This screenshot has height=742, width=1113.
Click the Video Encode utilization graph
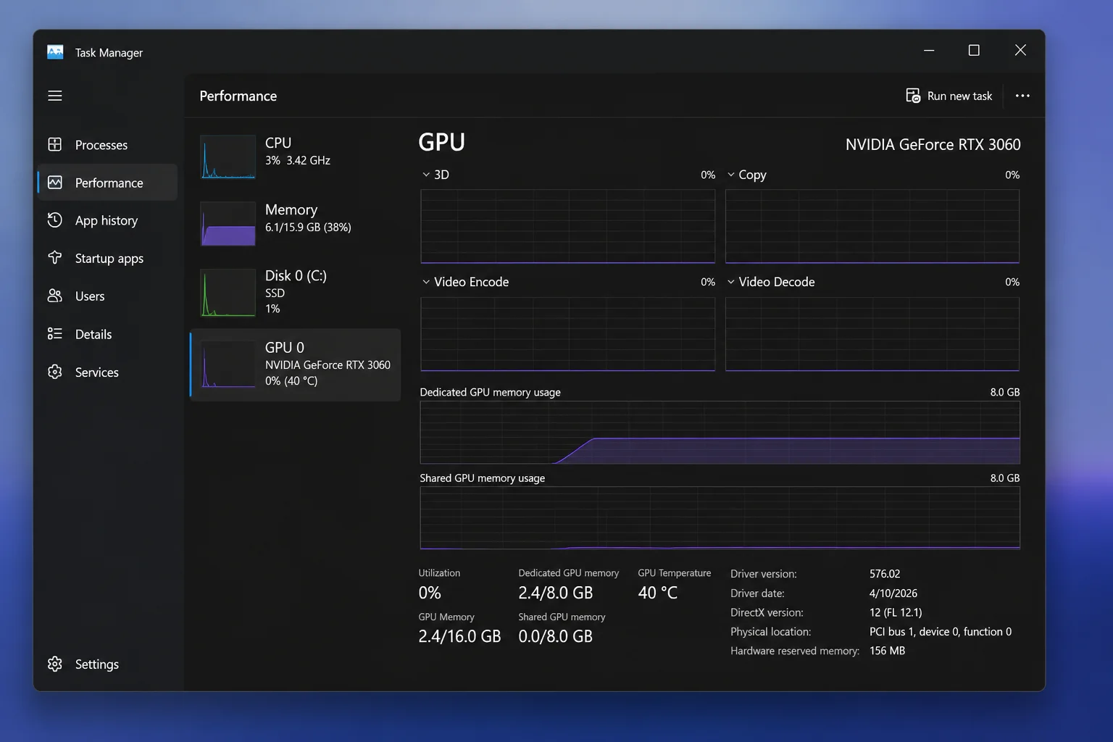click(567, 334)
